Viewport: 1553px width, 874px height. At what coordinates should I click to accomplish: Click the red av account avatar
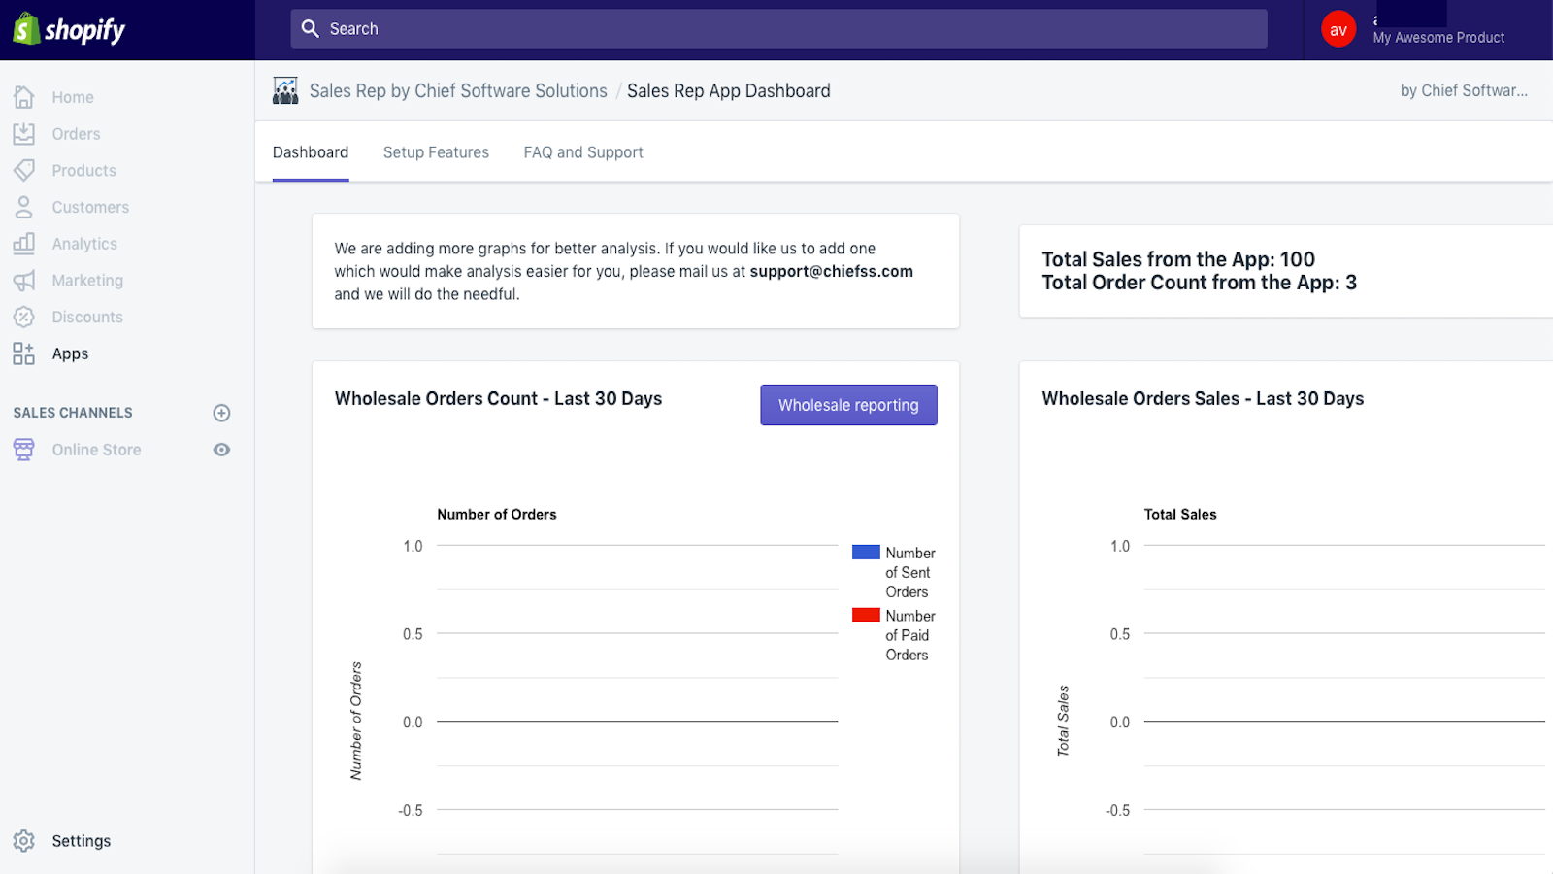1338,29
